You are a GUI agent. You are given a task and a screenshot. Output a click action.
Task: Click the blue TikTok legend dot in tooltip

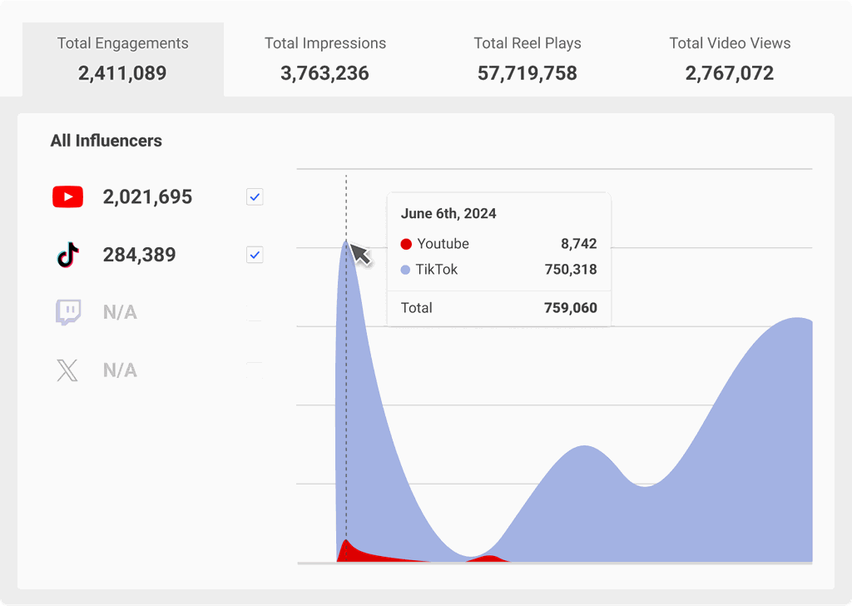406,271
